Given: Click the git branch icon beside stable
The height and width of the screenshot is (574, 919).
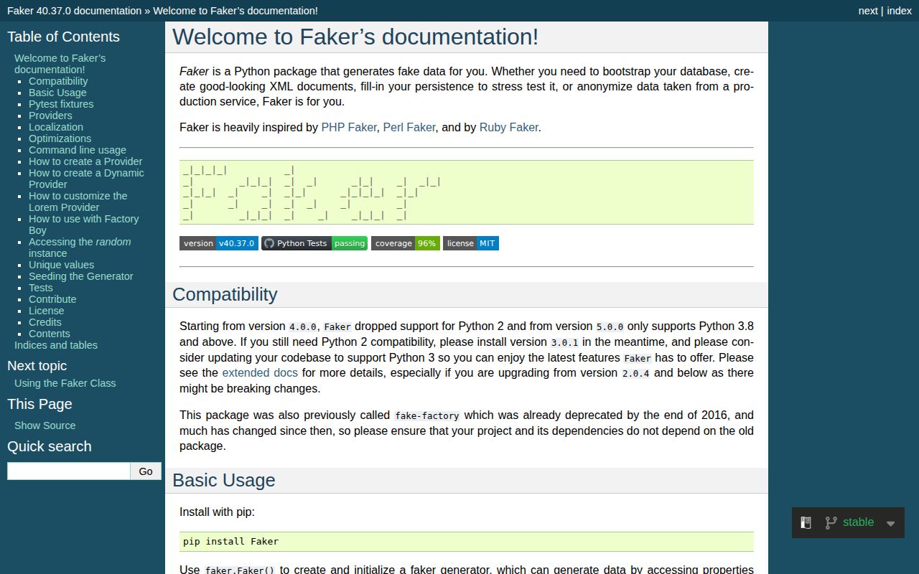Looking at the screenshot, I should pos(831,523).
